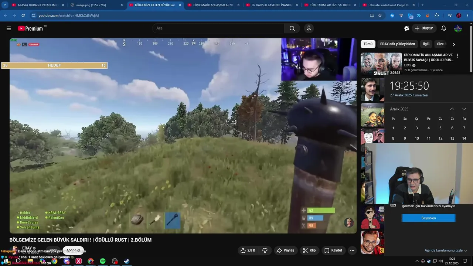Like the video (2,8 B)

pos(248,250)
